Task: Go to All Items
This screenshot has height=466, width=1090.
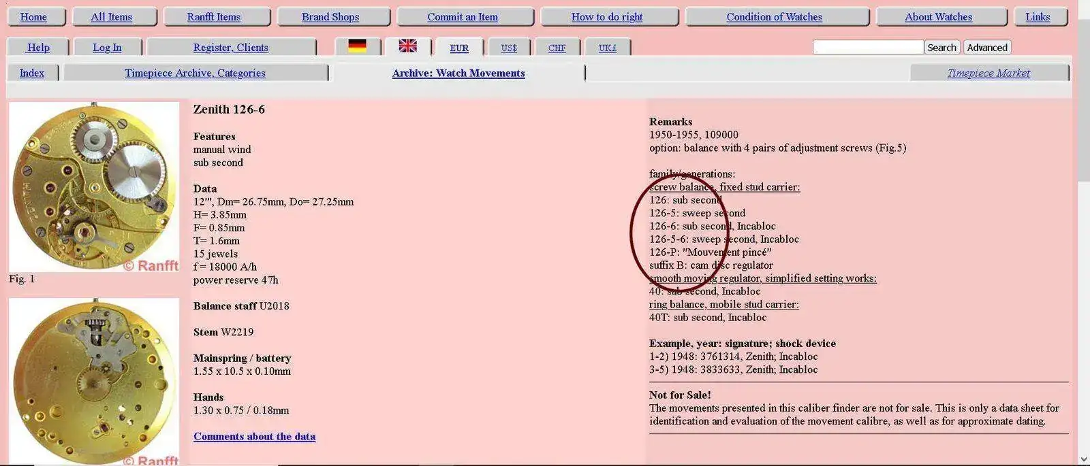Action: click(112, 17)
